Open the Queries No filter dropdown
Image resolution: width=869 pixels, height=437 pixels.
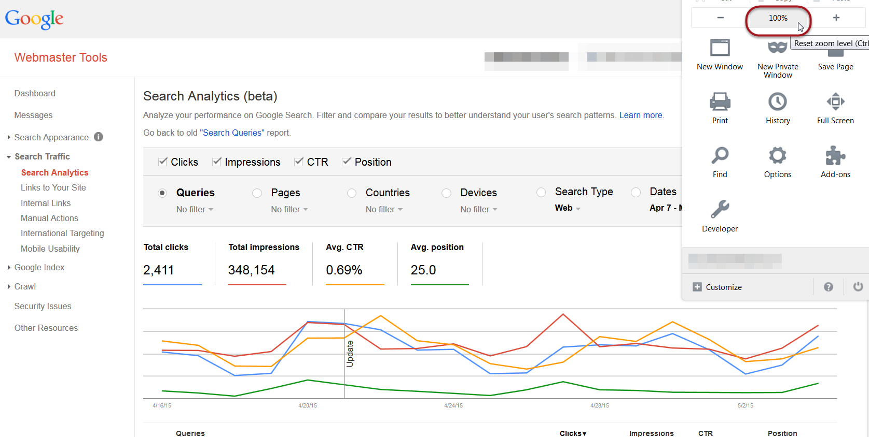coord(195,210)
